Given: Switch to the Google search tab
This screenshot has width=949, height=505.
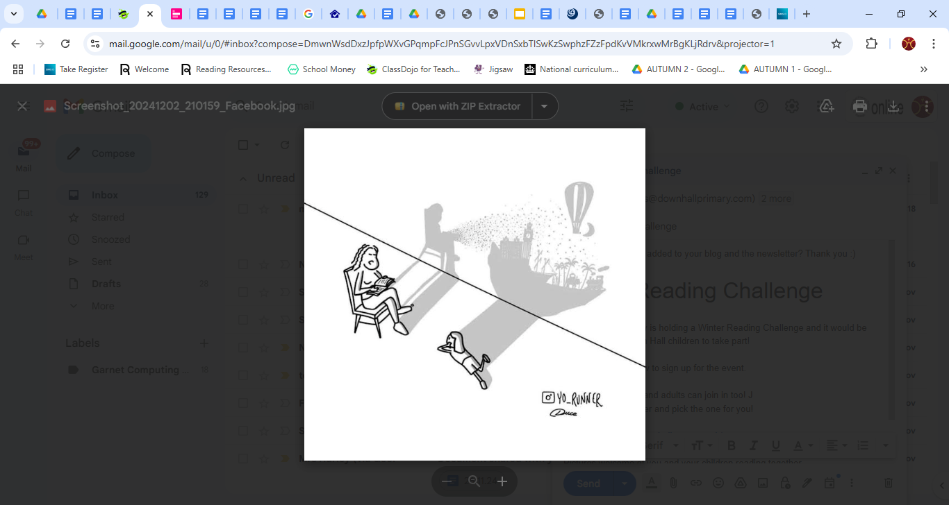Looking at the screenshot, I should pyautogui.click(x=308, y=14).
